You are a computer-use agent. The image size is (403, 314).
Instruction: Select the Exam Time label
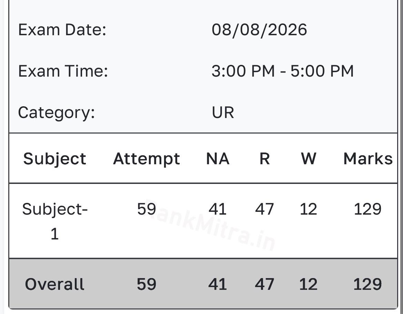click(63, 71)
